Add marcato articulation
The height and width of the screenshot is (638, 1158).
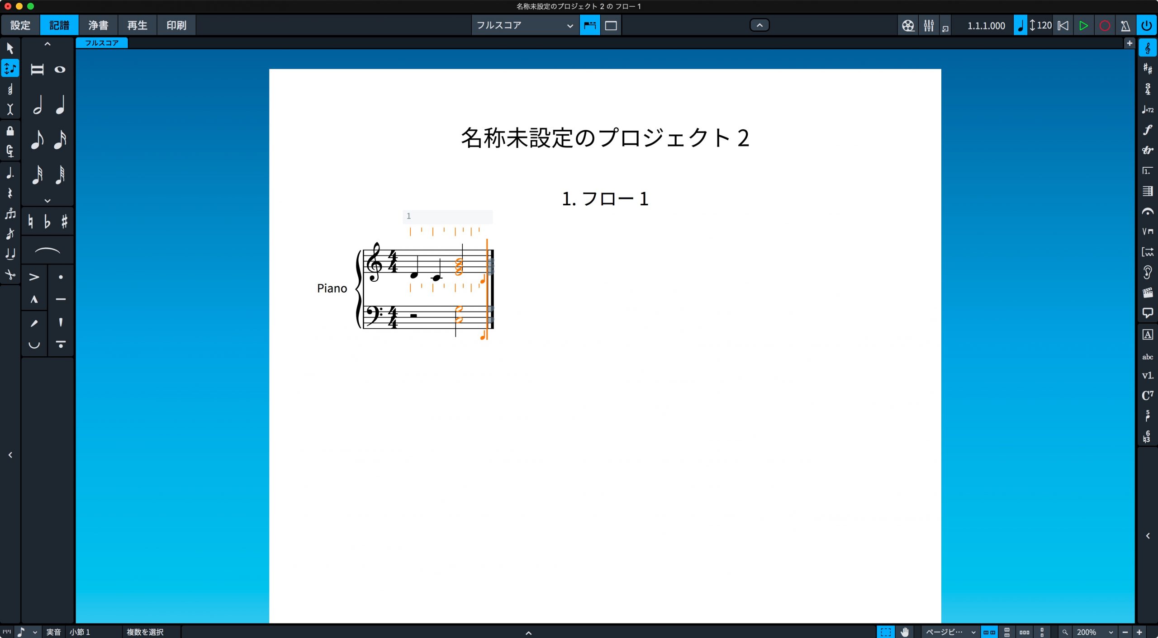34,299
